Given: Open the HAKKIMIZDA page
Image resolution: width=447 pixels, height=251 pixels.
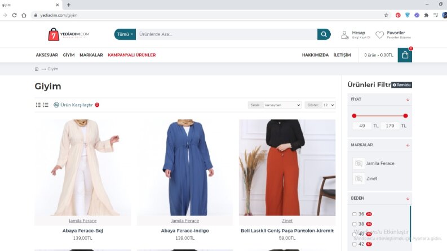Looking at the screenshot, I should tap(315, 55).
